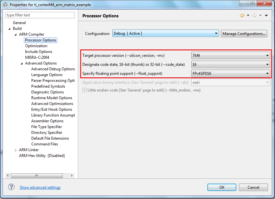275x199 pixels.
Task: Click the back navigation arrow icon
Action: 242,16
